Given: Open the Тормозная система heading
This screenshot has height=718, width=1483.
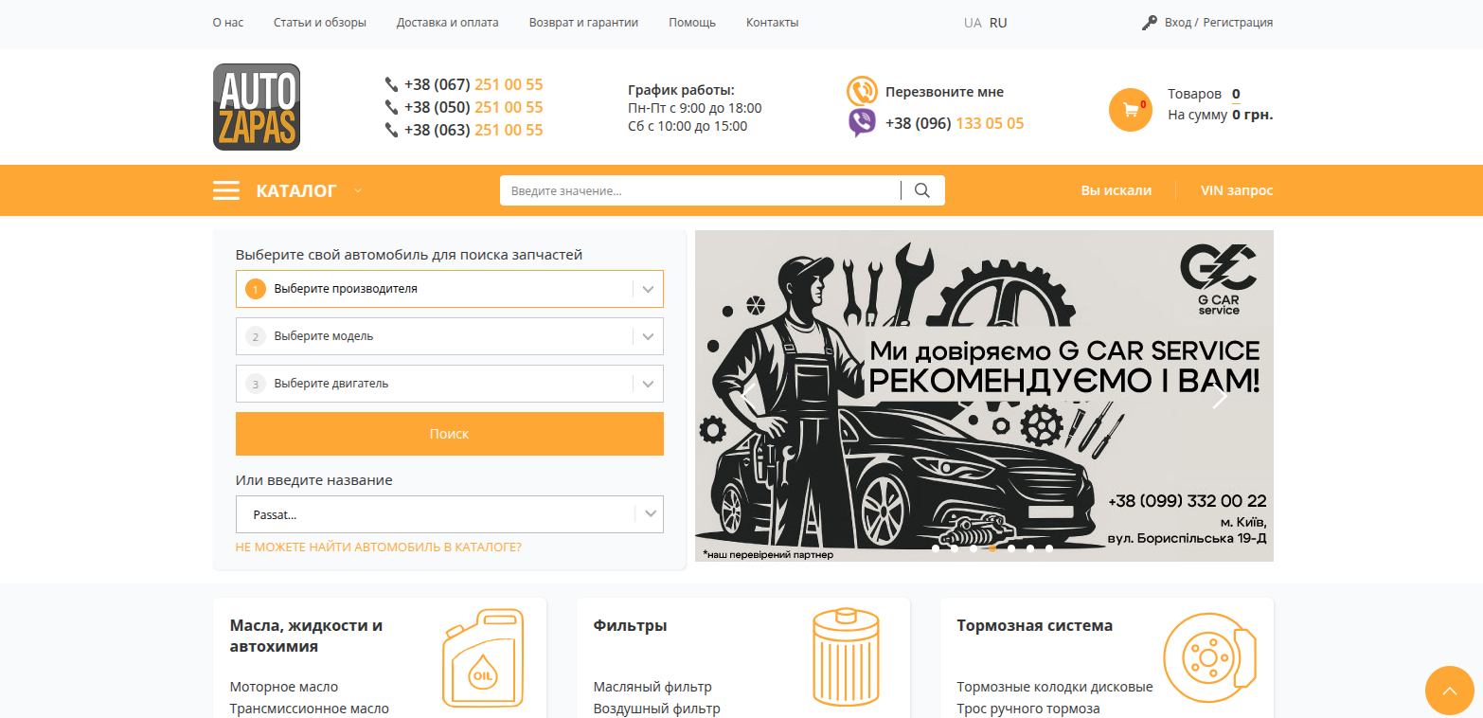Looking at the screenshot, I should pyautogui.click(x=1035, y=626).
